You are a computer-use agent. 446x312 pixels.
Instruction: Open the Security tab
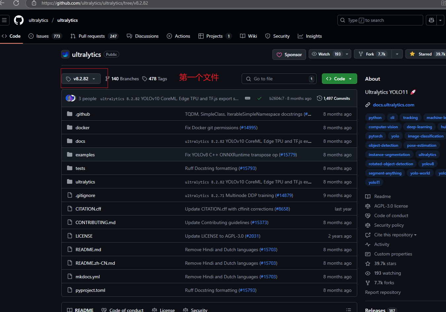[278, 36]
